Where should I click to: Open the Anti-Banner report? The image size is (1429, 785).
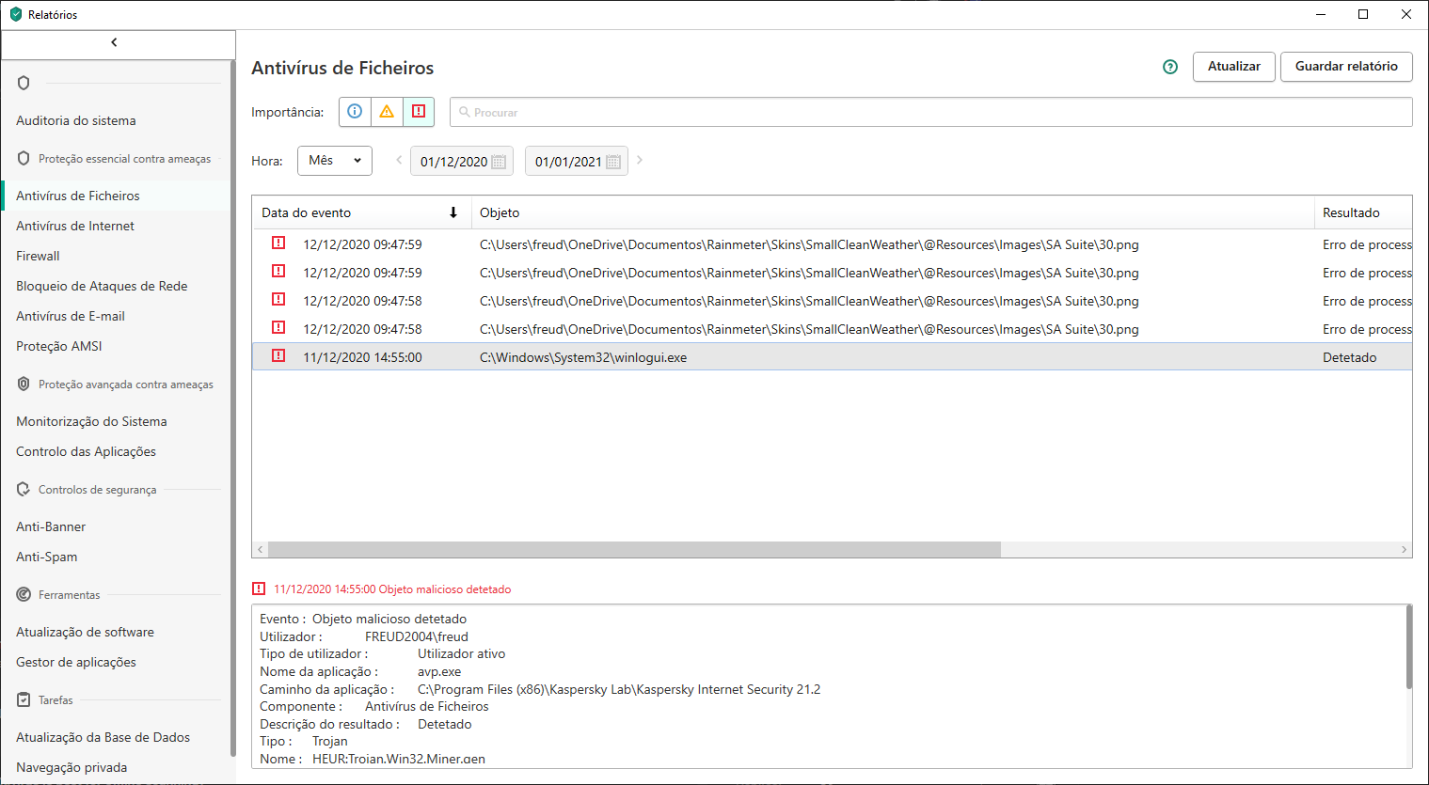click(51, 526)
